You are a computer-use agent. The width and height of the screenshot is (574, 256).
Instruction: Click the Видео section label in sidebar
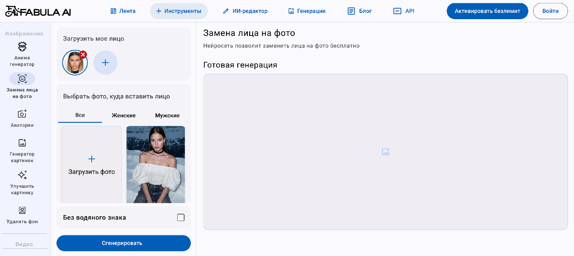pyautogui.click(x=24, y=244)
